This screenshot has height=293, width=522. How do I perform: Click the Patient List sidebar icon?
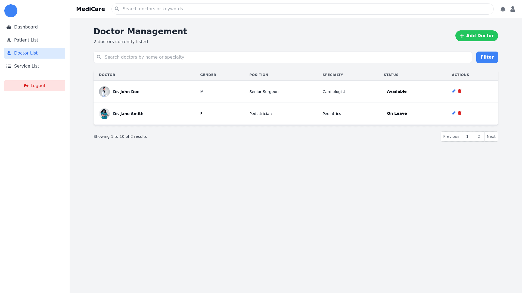click(8, 40)
